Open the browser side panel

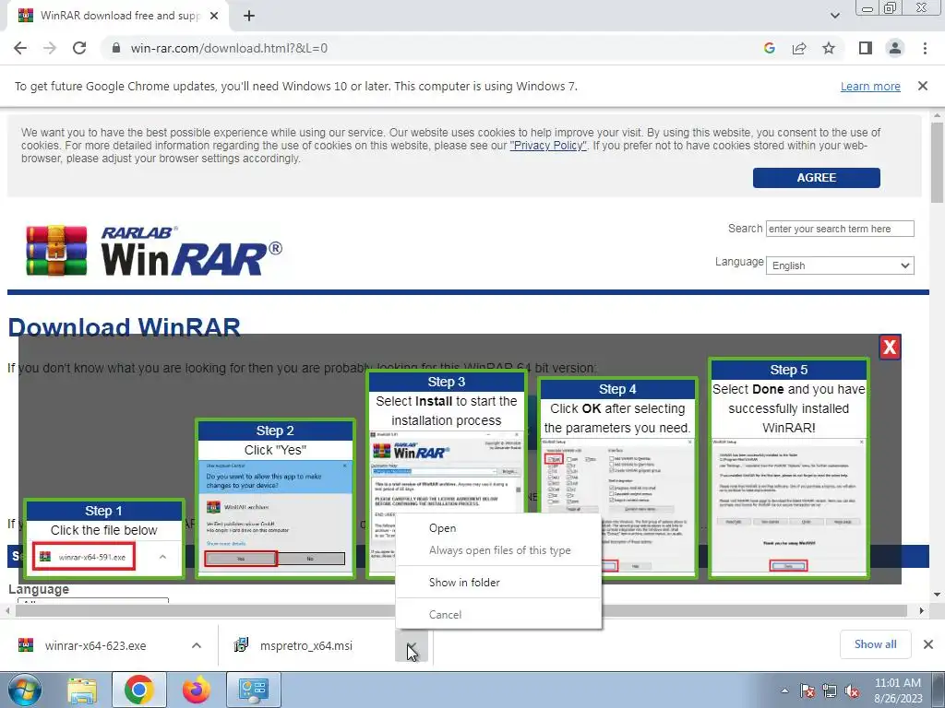pos(866,48)
